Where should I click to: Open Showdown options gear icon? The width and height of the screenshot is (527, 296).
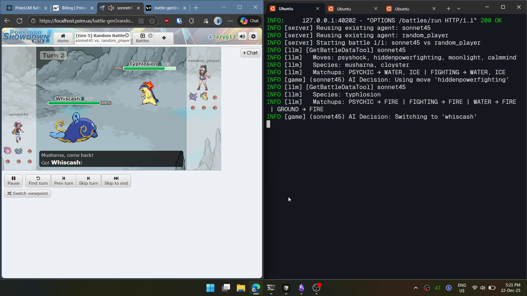[253, 36]
